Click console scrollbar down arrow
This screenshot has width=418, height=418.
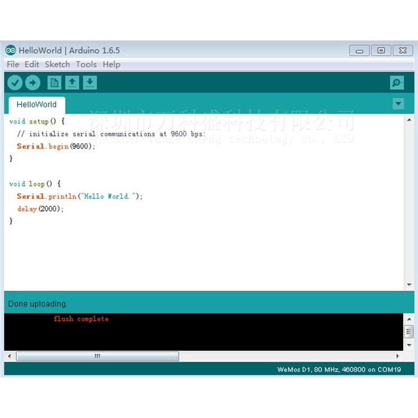[x=409, y=345]
